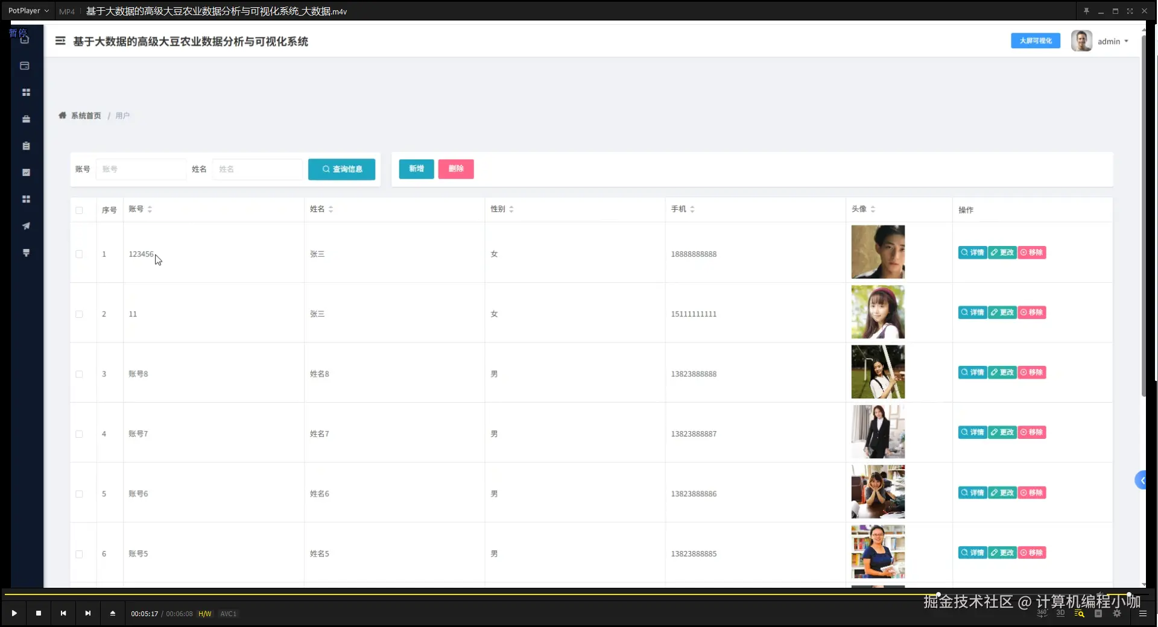Toggle the hamburger sidebar menu icon
Image resolution: width=1158 pixels, height=627 pixels.
[x=60, y=41]
